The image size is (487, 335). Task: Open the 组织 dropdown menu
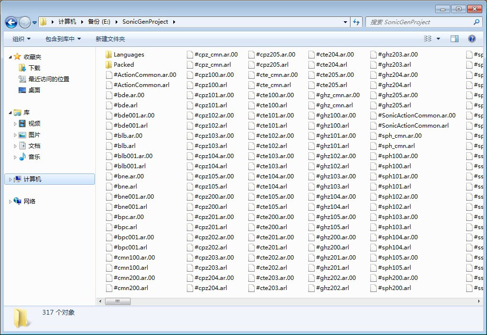click(21, 39)
